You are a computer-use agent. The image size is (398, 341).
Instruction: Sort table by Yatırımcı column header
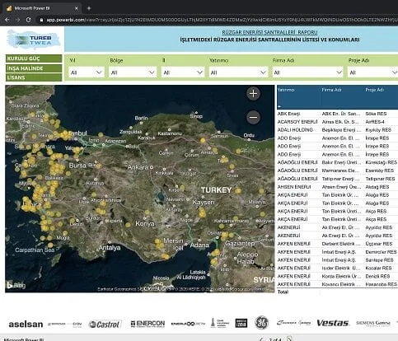[x=286, y=90]
